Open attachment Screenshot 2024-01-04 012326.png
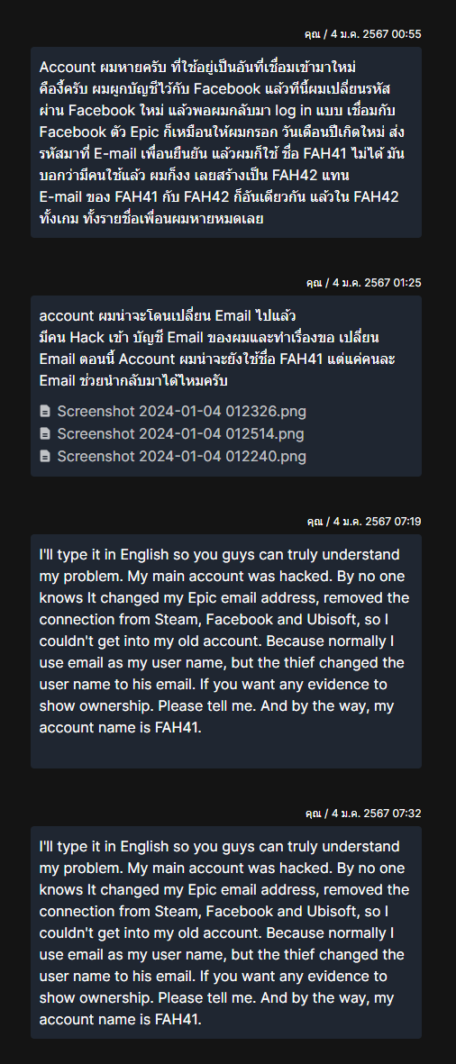This screenshot has width=456, height=1064. coord(181,411)
